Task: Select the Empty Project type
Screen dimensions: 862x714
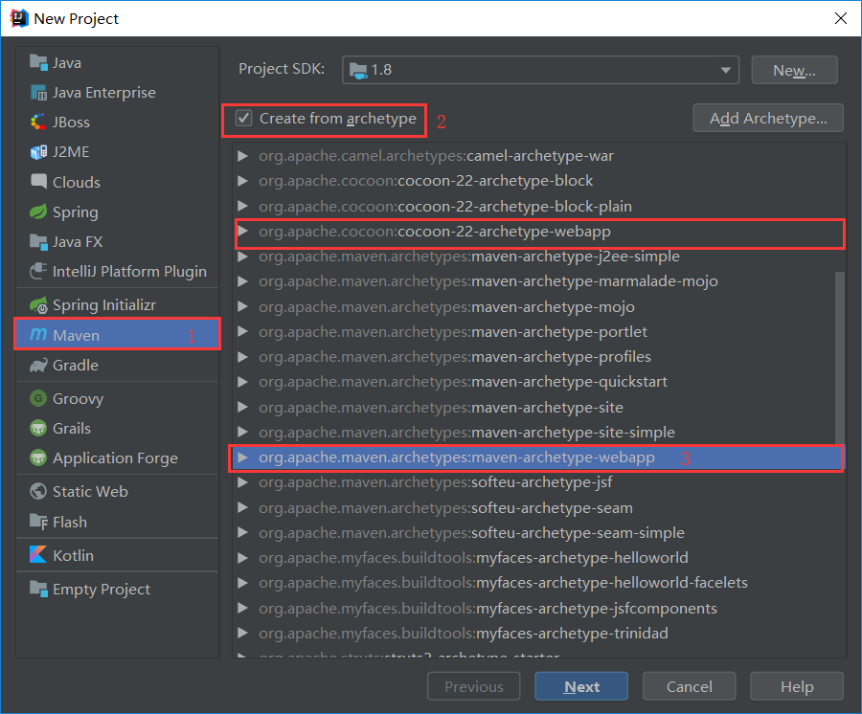Action: (x=117, y=589)
